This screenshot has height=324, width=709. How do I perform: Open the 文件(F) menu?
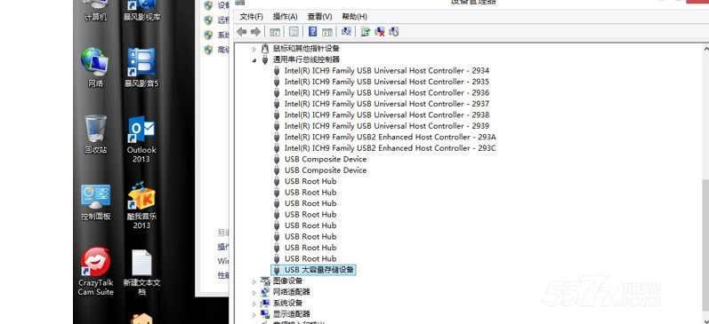(x=252, y=17)
